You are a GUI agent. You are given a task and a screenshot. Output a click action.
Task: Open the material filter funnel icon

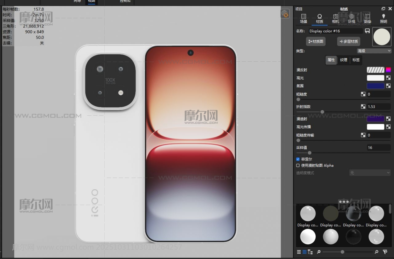pyautogui.click(x=385, y=252)
